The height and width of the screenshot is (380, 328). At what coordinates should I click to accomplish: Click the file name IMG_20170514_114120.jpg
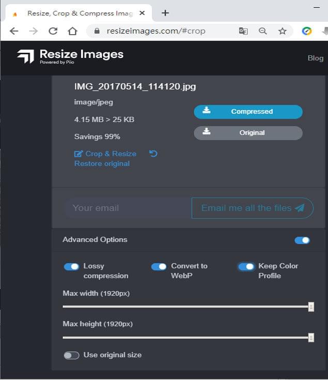pos(135,86)
